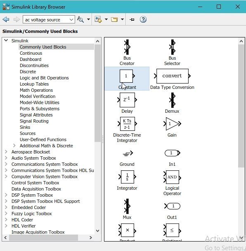Select the Dashboard library

point(31,59)
